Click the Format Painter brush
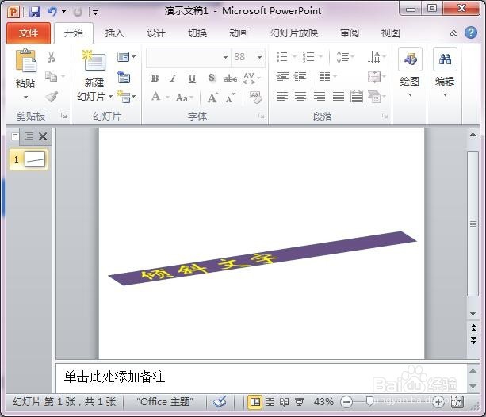Screen dimensions: 486x417 click(52, 97)
